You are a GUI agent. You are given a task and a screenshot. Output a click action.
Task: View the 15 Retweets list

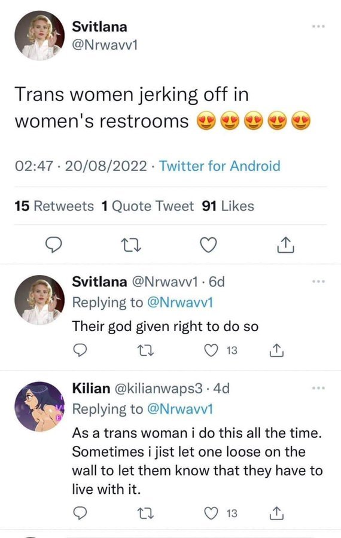click(54, 206)
